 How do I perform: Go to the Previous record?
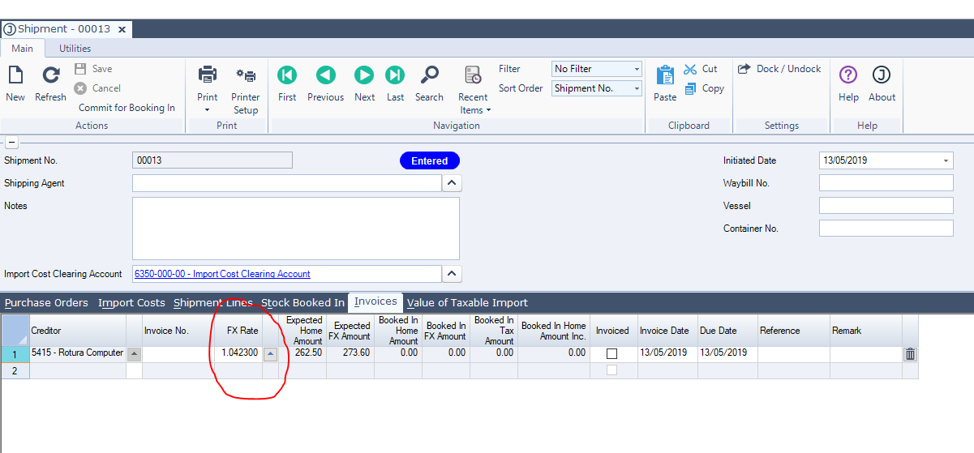click(x=325, y=76)
